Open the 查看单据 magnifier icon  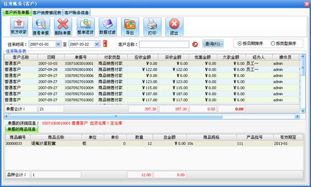click(41, 27)
